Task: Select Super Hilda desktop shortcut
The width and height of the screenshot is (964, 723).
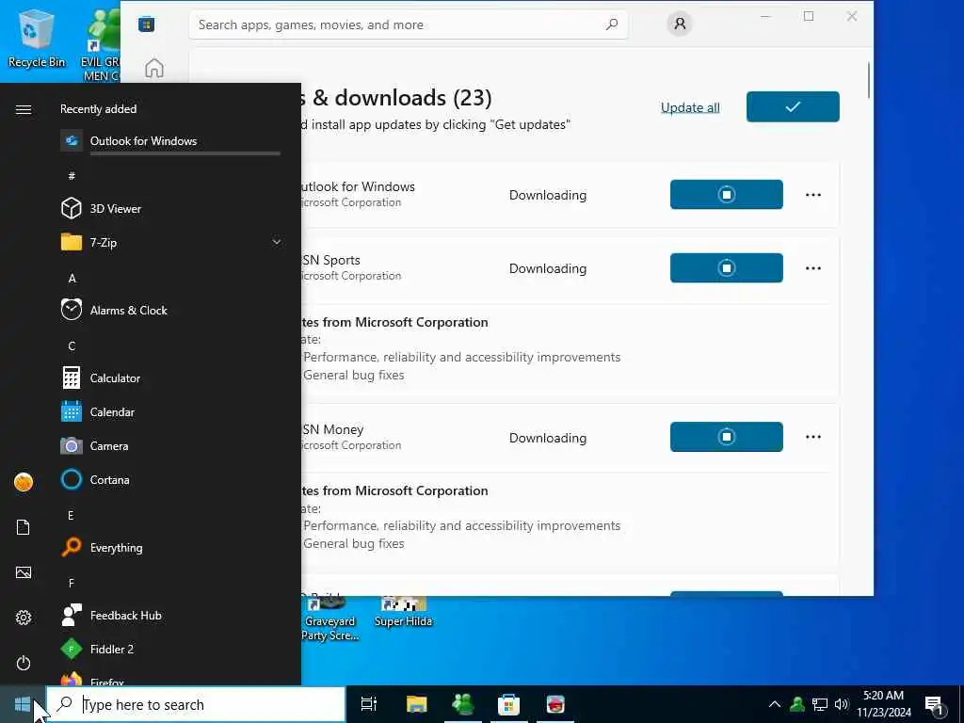Action: click(403, 613)
